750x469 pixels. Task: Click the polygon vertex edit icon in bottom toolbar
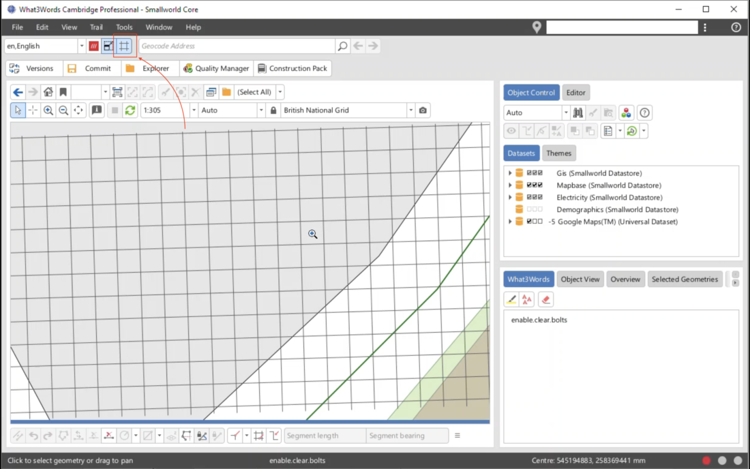click(x=187, y=436)
